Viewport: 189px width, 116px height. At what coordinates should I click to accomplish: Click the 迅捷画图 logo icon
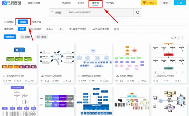point(5,3)
